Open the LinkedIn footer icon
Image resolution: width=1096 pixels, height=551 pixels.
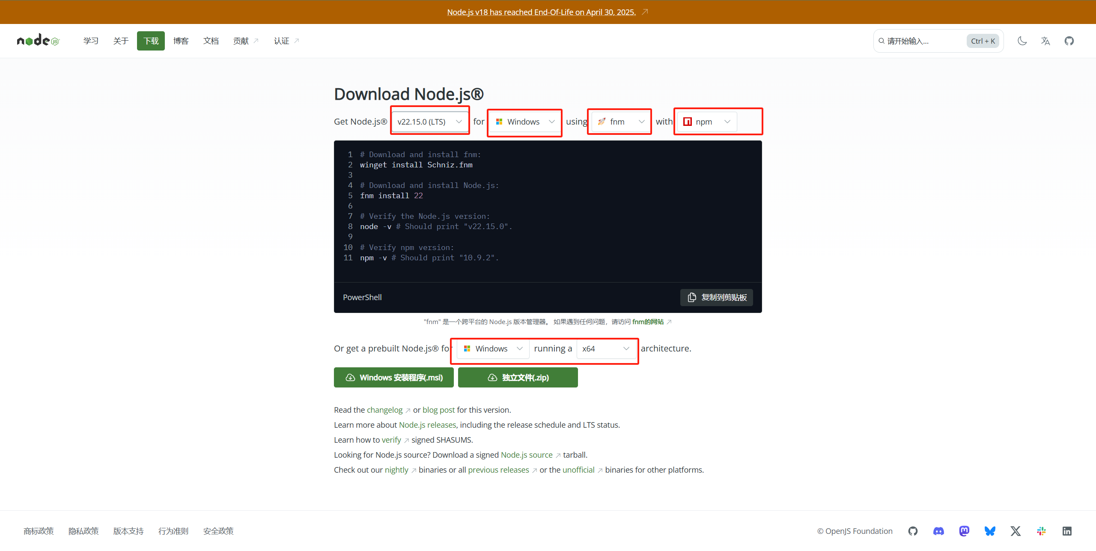point(1067,531)
